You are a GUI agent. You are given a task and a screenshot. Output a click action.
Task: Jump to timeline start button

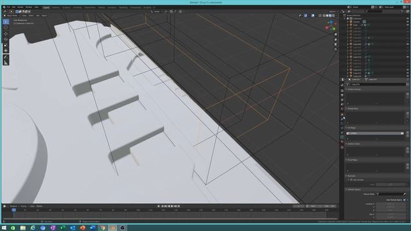point(162,206)
